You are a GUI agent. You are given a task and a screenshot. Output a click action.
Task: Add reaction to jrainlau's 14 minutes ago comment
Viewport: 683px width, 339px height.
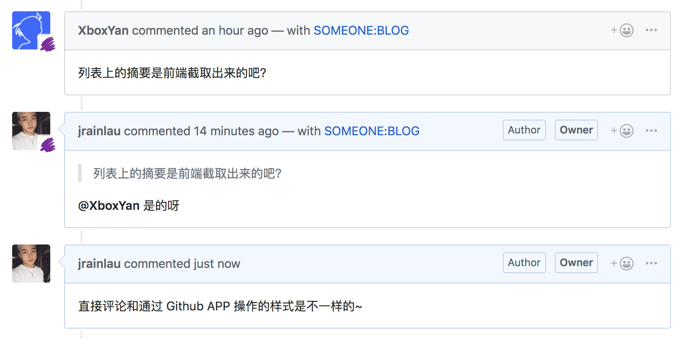pos(622,131)
